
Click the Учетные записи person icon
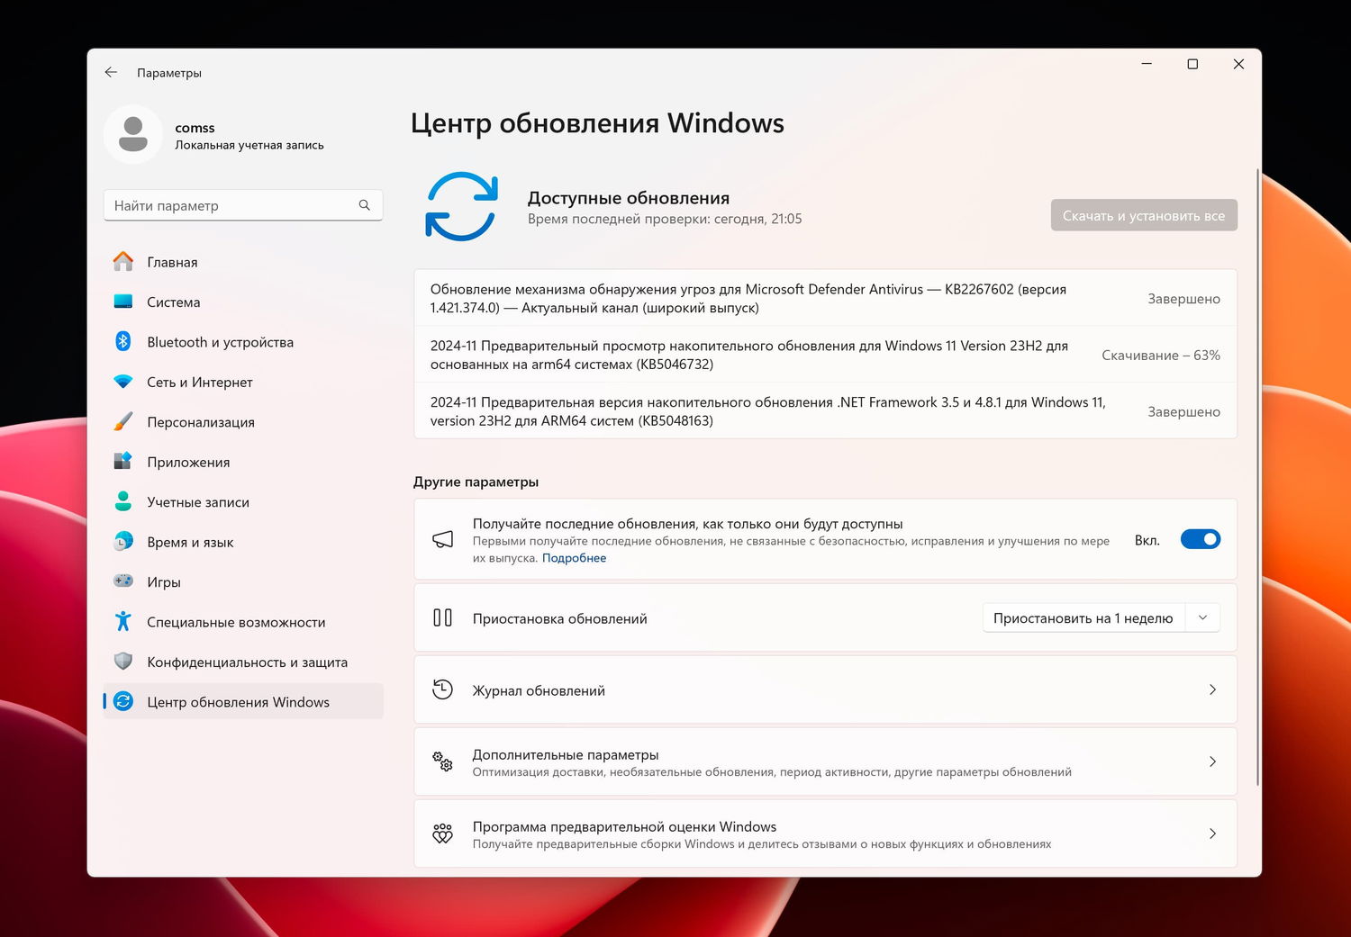tap(123, 501)
